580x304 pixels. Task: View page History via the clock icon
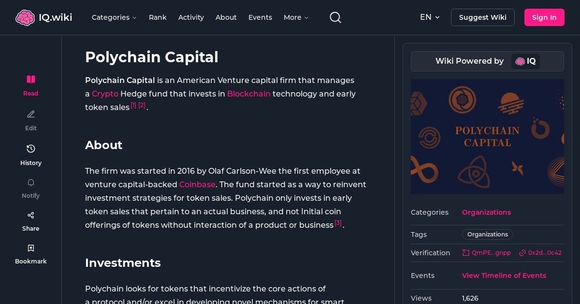[x=30, y=149]
